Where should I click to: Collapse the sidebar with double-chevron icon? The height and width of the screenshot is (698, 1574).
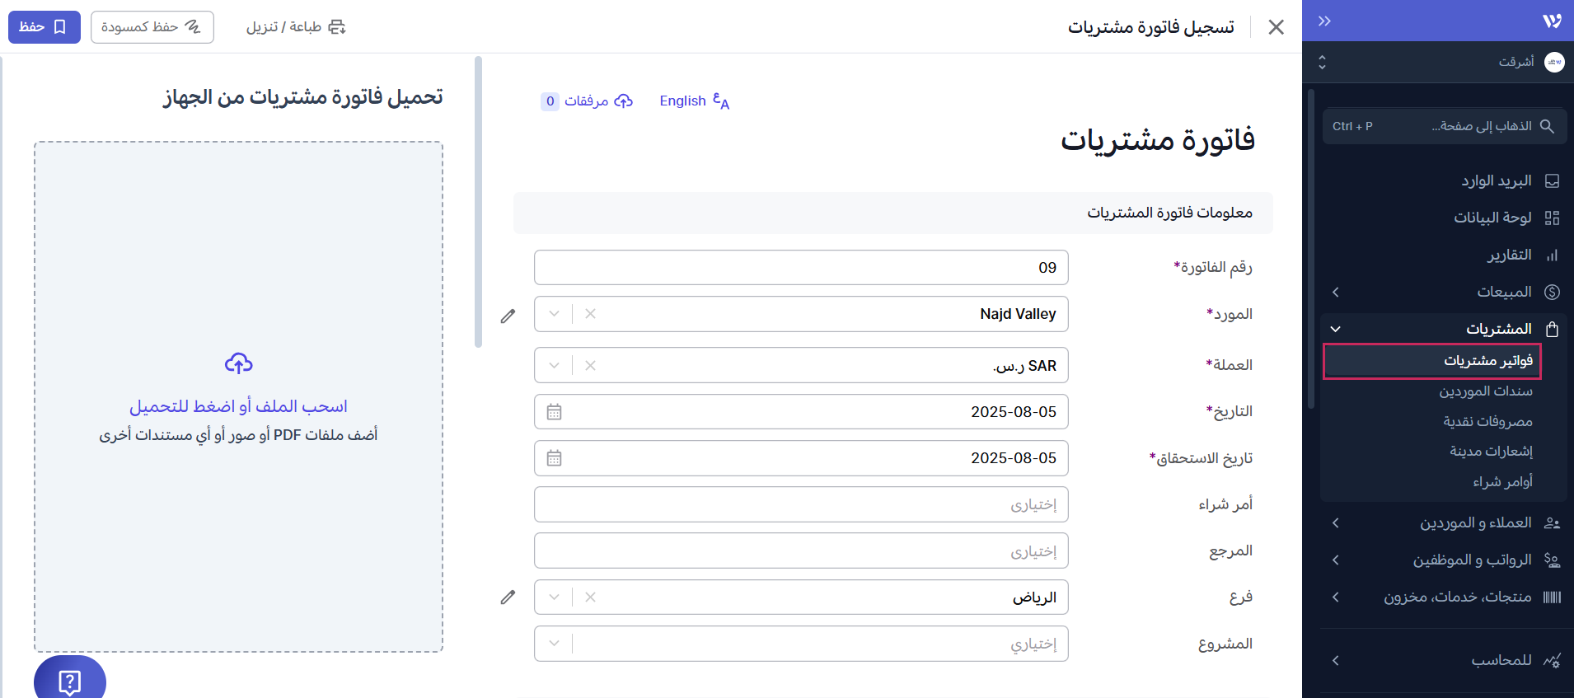[1324, 21]
